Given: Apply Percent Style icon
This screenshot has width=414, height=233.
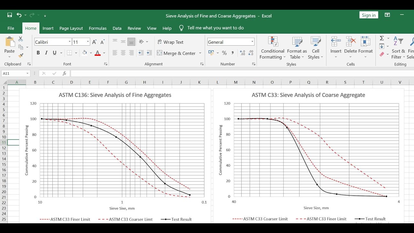Looking at the screenshot, I should (224, 53).
